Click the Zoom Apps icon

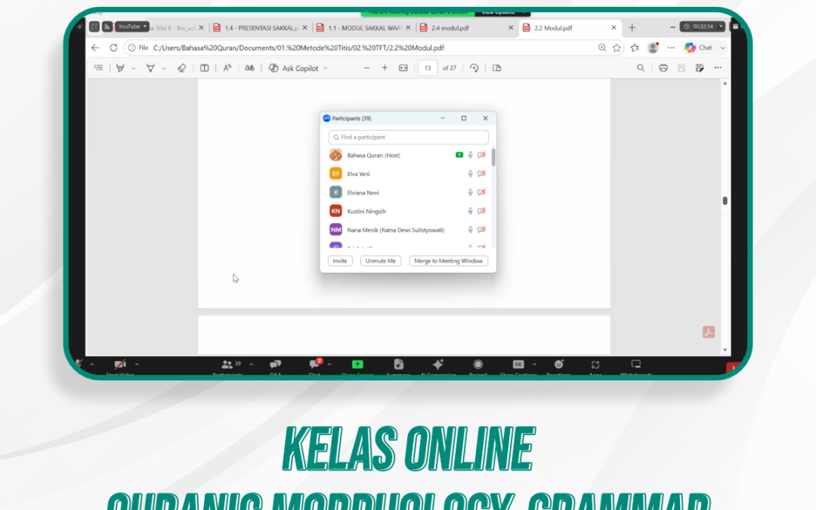point(595,366)
